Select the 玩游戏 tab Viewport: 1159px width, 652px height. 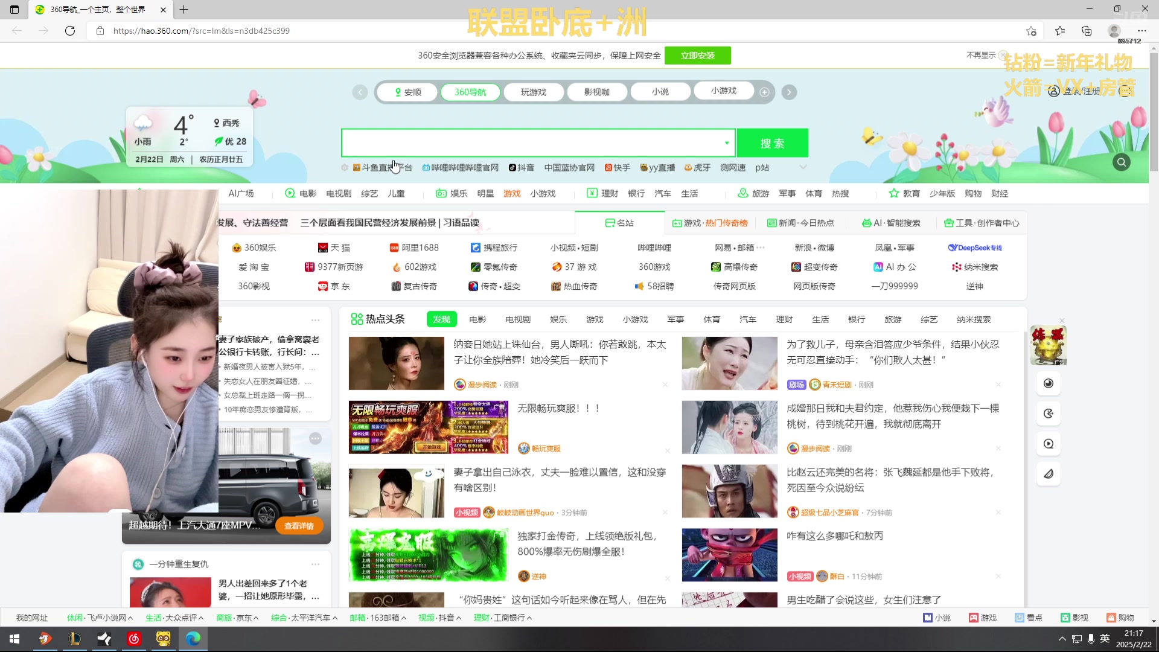(534, 92)
